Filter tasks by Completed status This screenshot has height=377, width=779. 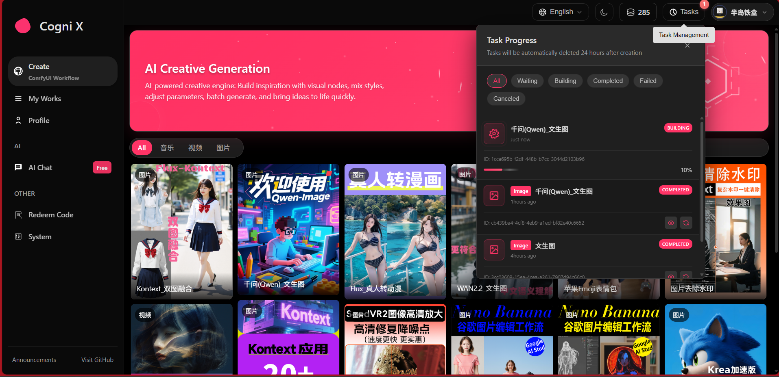coord(608,81)
